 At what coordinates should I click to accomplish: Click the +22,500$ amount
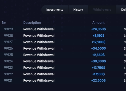point(98,80)
